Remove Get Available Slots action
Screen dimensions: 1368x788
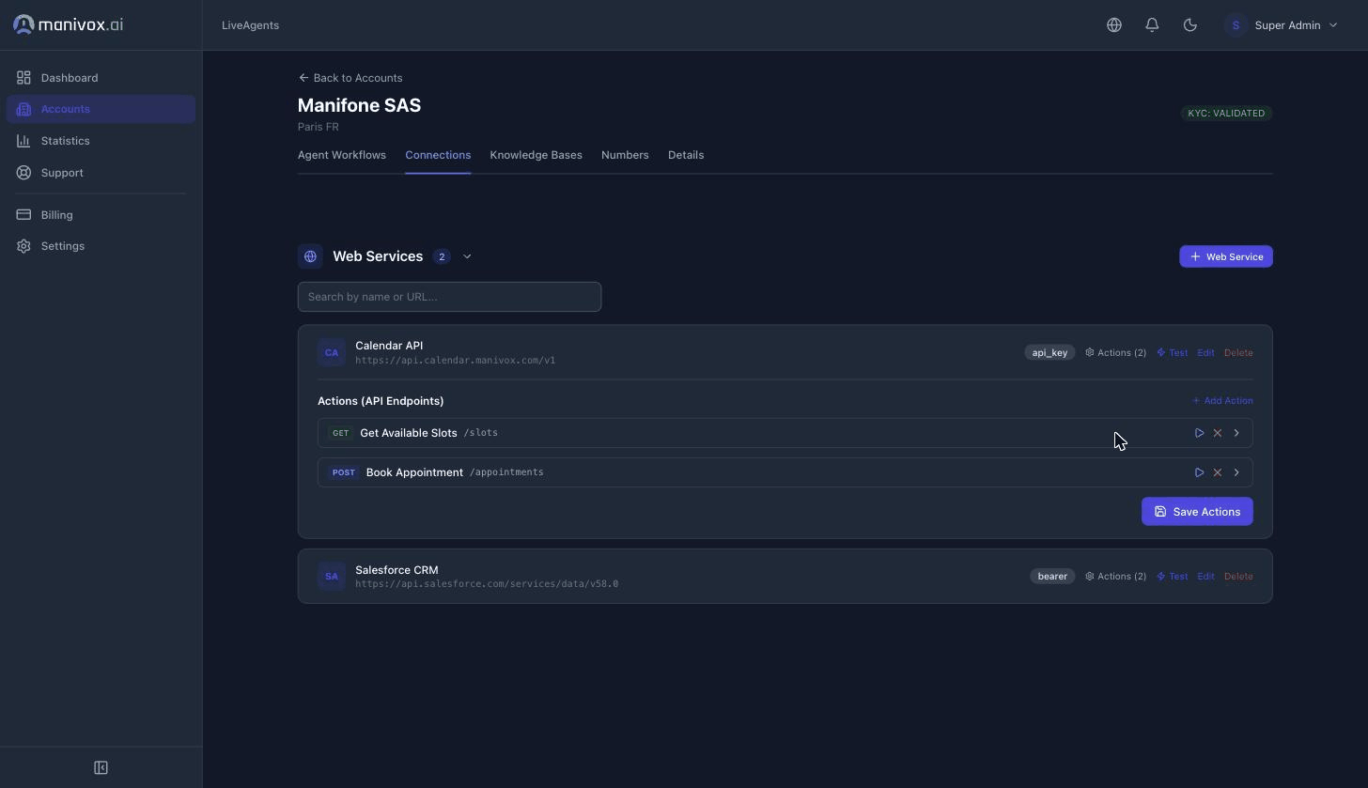[x=1218, y=433]
